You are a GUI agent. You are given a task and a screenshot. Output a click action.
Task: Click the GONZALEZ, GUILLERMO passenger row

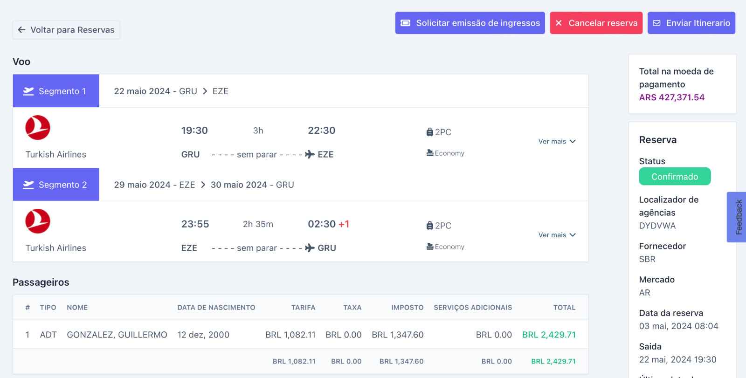pyautogui.click(x=117, y=335)
